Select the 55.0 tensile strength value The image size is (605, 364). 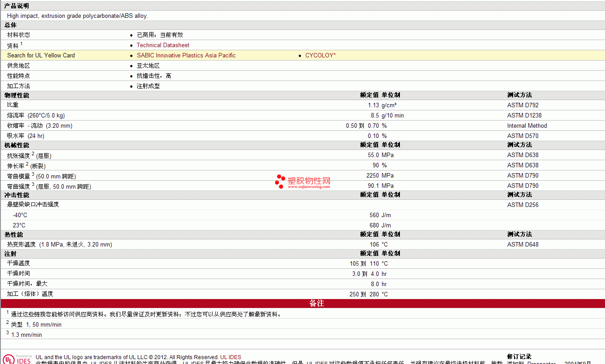coord(373,155)
